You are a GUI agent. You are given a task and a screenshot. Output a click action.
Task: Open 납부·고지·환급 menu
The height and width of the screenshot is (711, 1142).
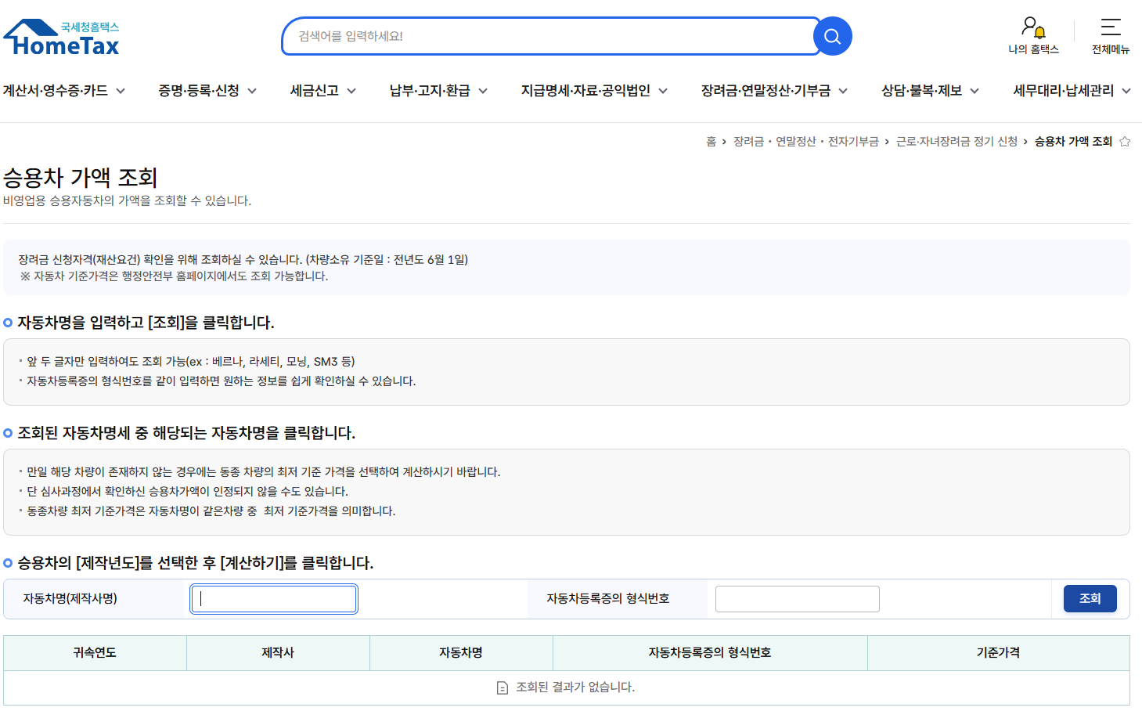point(430,91)
